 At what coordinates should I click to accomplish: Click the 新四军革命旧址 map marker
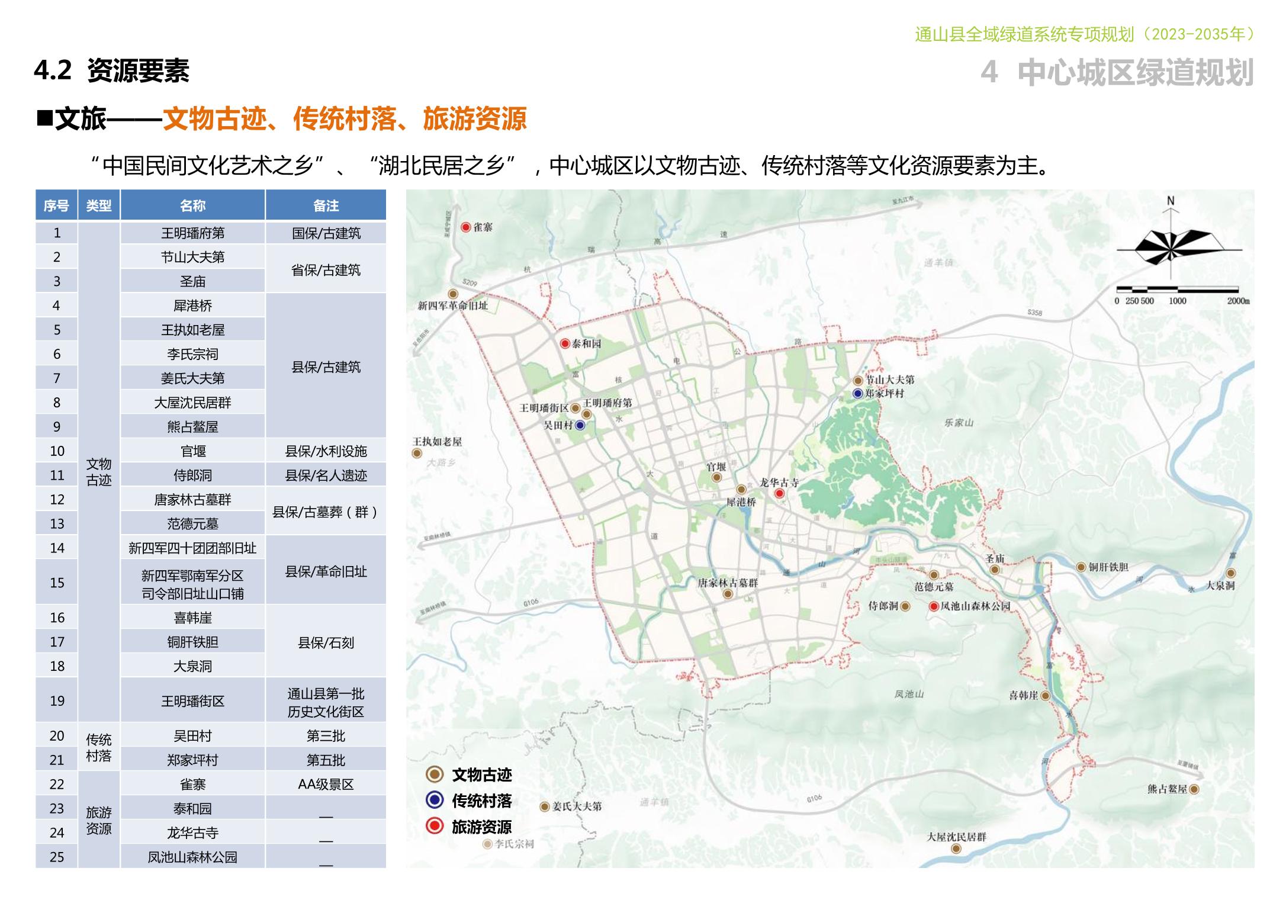point(453,294)
